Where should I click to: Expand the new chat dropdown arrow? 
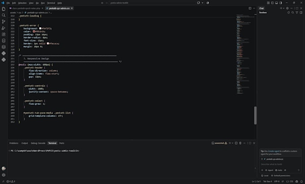[283, 9]
